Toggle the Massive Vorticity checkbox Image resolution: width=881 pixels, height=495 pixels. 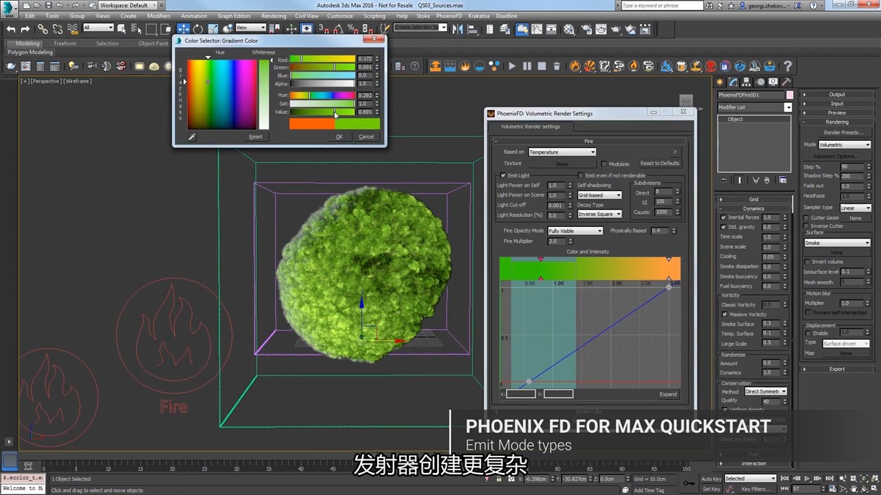coord(725,314)
